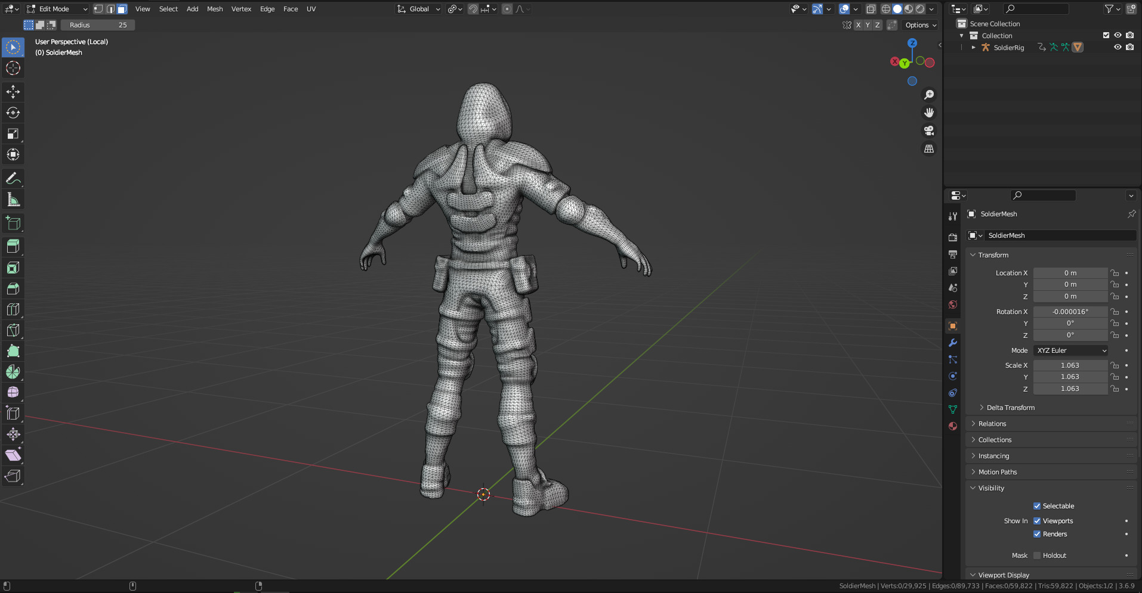Open the UV menu
1142x593 pixels.
311,9
